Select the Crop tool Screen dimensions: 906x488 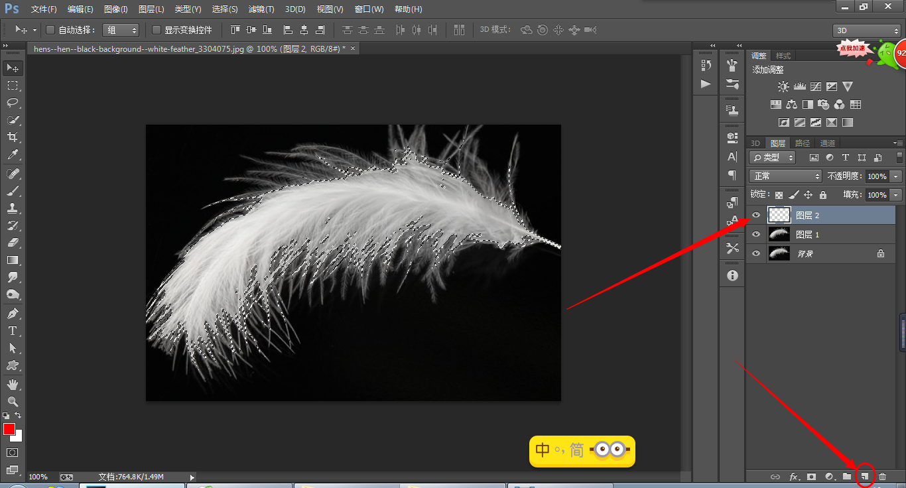[13, 137]
